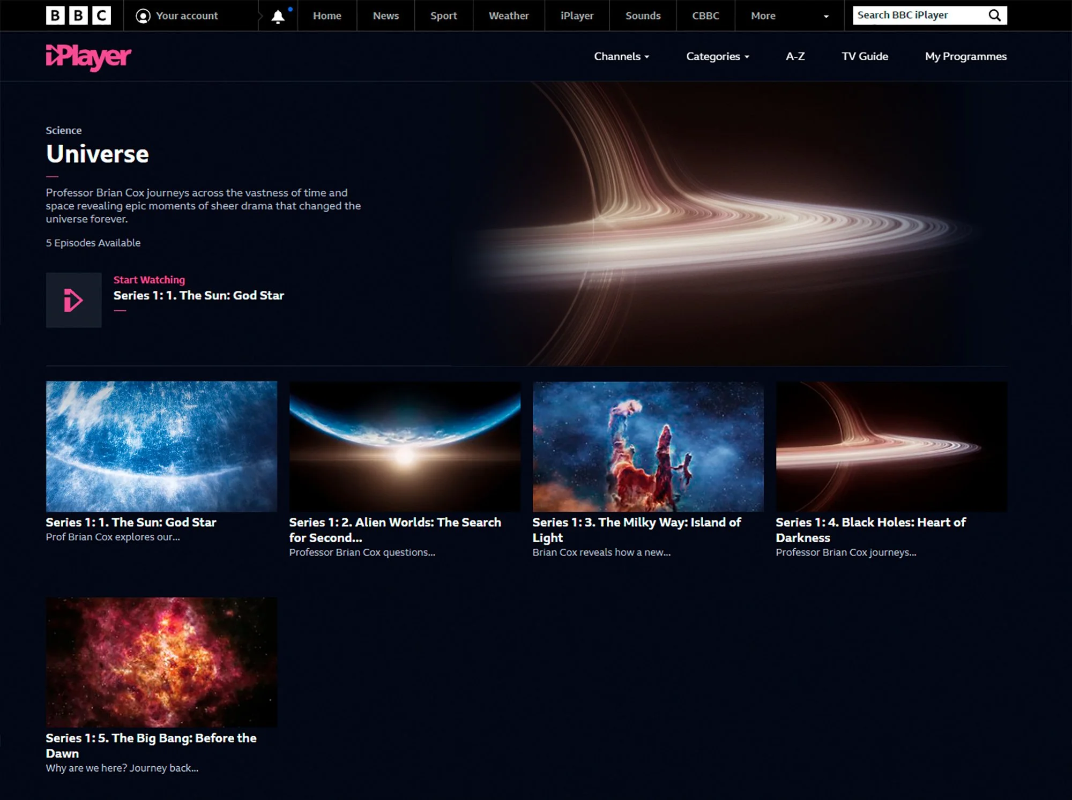Expand the Categories dropdown

717,56
